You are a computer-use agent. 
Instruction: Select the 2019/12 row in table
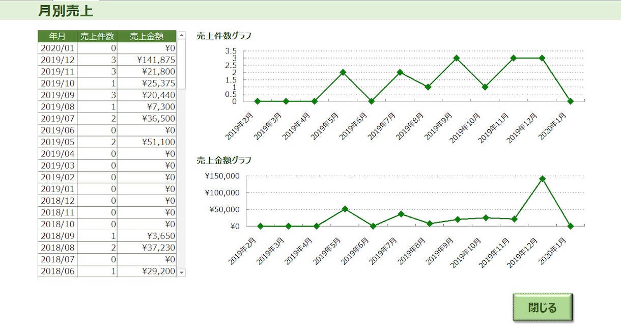pos(107,60)
